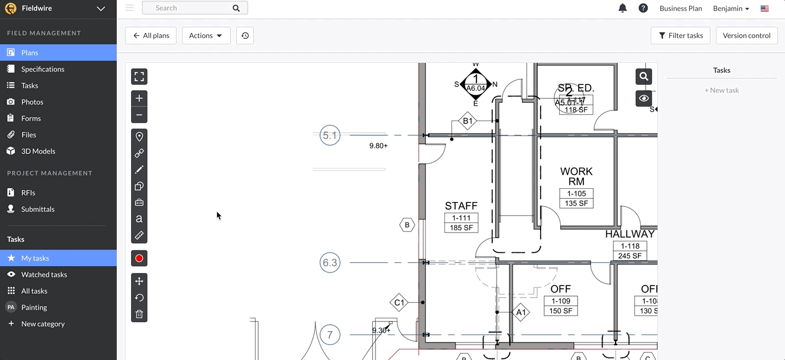Open Photos in sidebar
Image resolution: width=785 pixels, height=360 pixels.
tap(58, 102)
